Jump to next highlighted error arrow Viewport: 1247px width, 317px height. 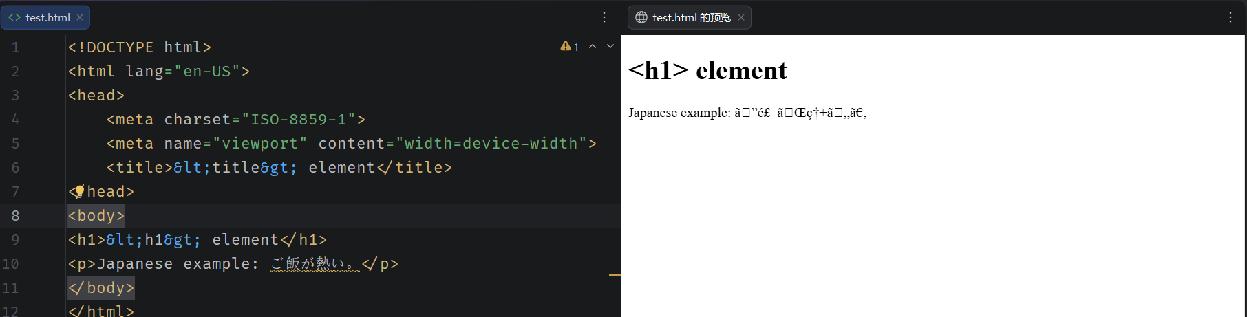[610, 46]
